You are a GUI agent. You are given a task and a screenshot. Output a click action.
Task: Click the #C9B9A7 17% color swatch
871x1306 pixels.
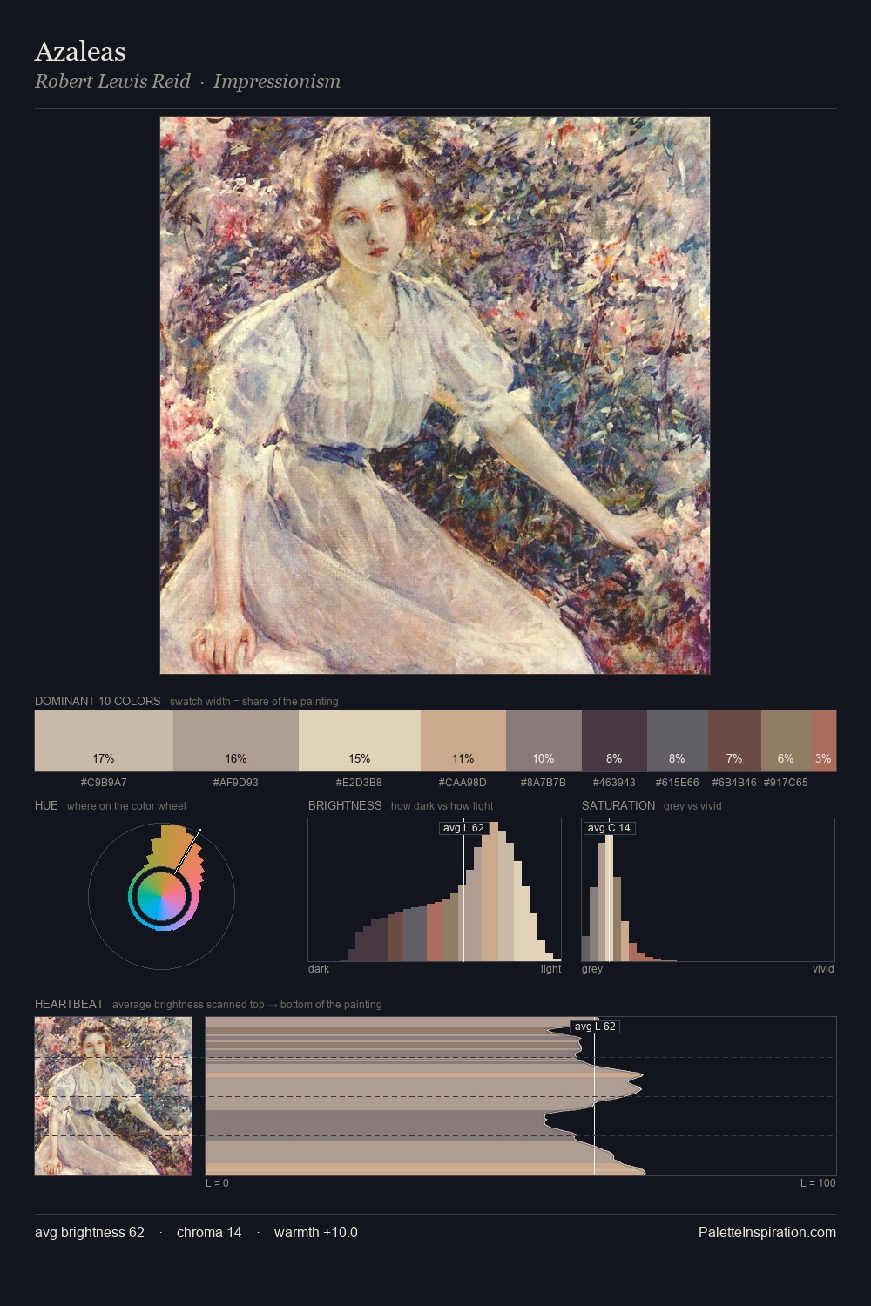(x=104, y=741)
